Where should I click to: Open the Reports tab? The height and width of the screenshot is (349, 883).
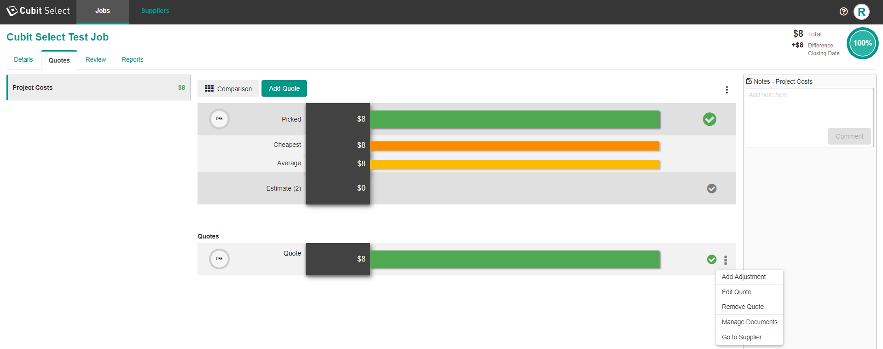tap(133, 59)
